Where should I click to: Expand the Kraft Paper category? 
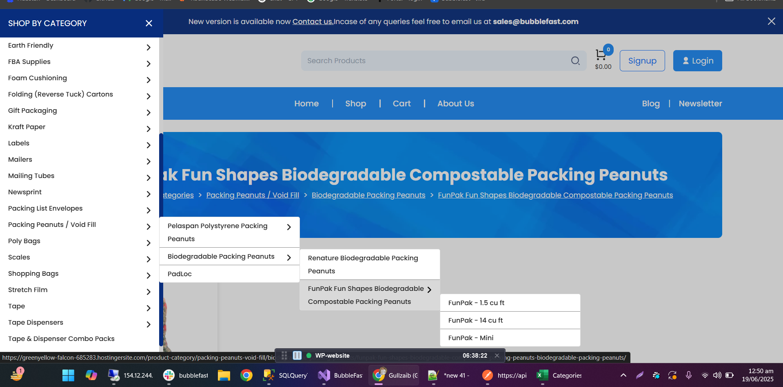point(149,129)
